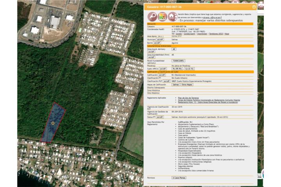Click the Ubicación section header
The height and width of the screenshot is (187, 281).
[200, 24]
